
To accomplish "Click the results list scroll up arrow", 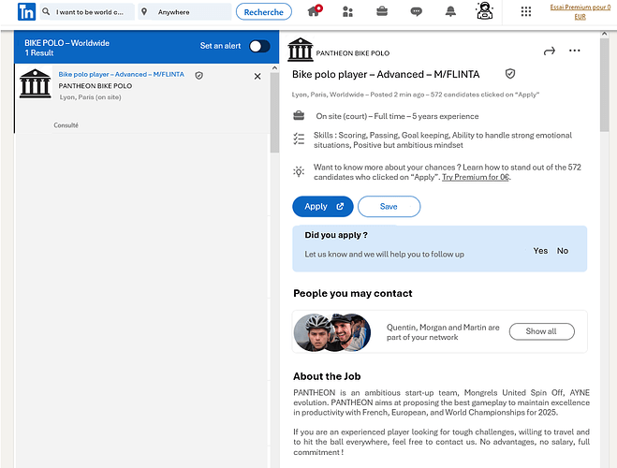I will 274,68.
